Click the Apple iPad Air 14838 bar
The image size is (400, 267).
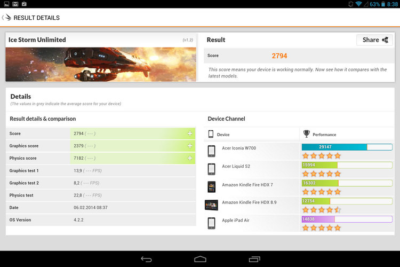347,219
